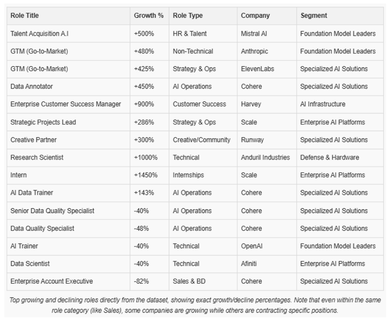The height and width of the screenshot is (320, 389).
Task: Select the Mistral AI company cell
Action: click(x=254, y=34)
